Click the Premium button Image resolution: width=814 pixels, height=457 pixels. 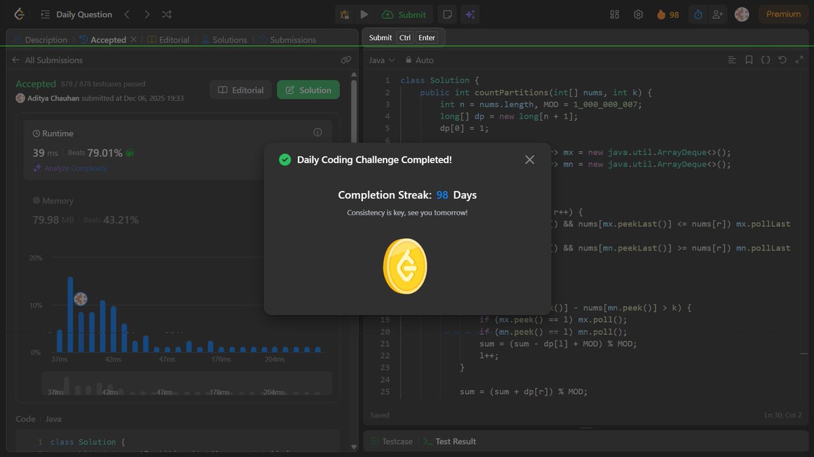pyautogui.click(x=783, y=14)
